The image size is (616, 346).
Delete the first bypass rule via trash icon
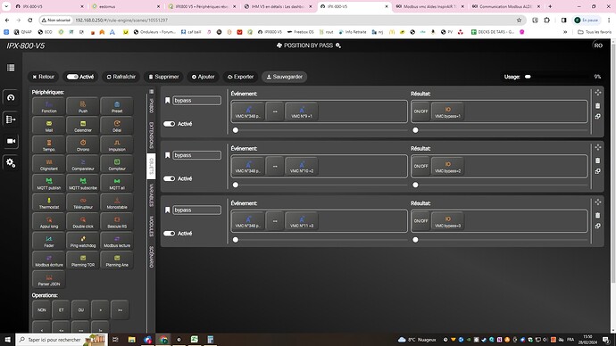pos(597,106)
